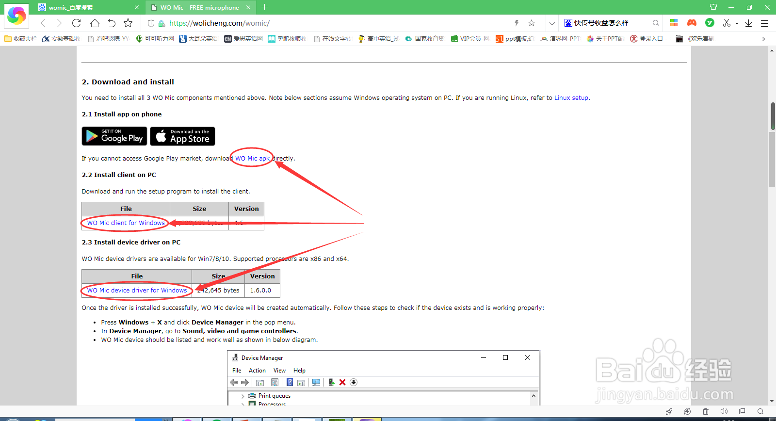Open the 看吧影院 bookmark
776x421 pixels.
(x=109, y=38)
